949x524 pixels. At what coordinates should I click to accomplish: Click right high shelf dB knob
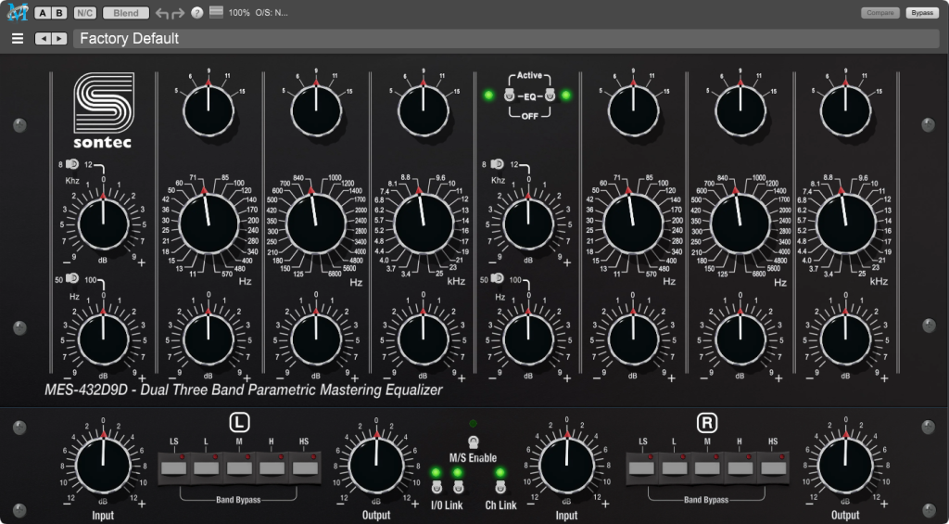click(528, 224)
